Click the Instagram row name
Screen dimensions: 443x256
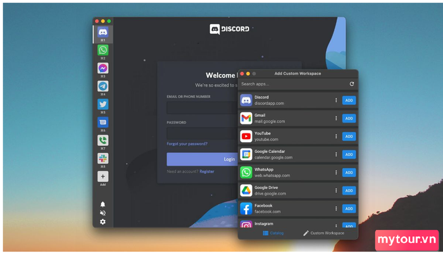pyautogui.click(x=264, y=224)
